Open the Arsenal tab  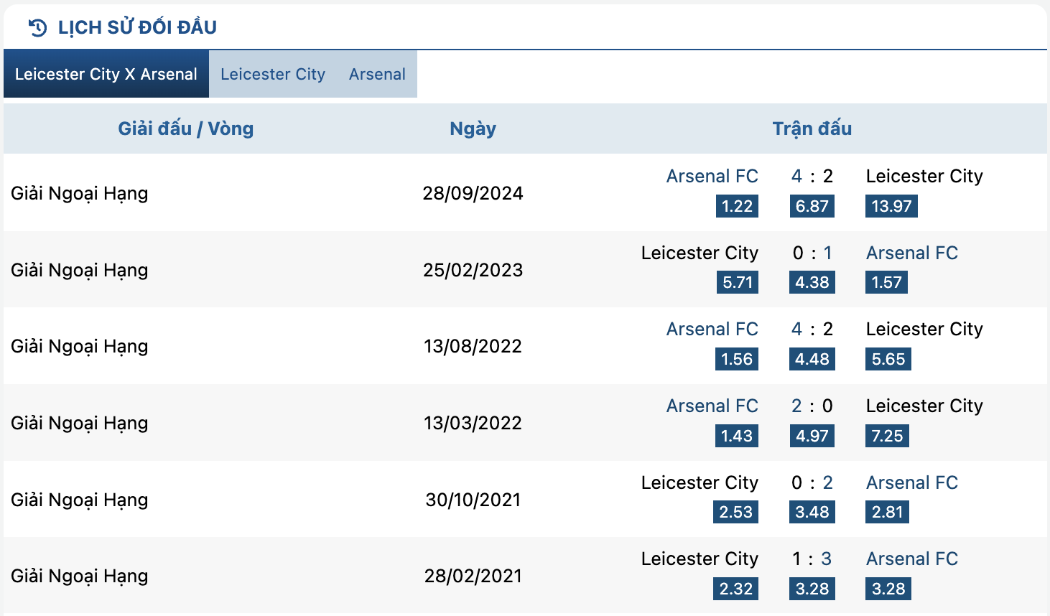pyautogui.click(x=377, y=74)
